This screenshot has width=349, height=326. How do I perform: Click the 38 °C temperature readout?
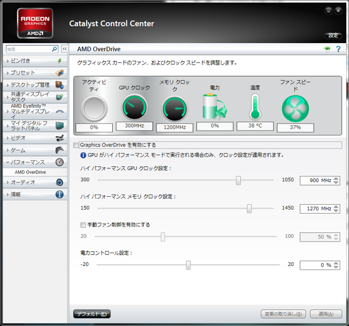pos(255,126)
